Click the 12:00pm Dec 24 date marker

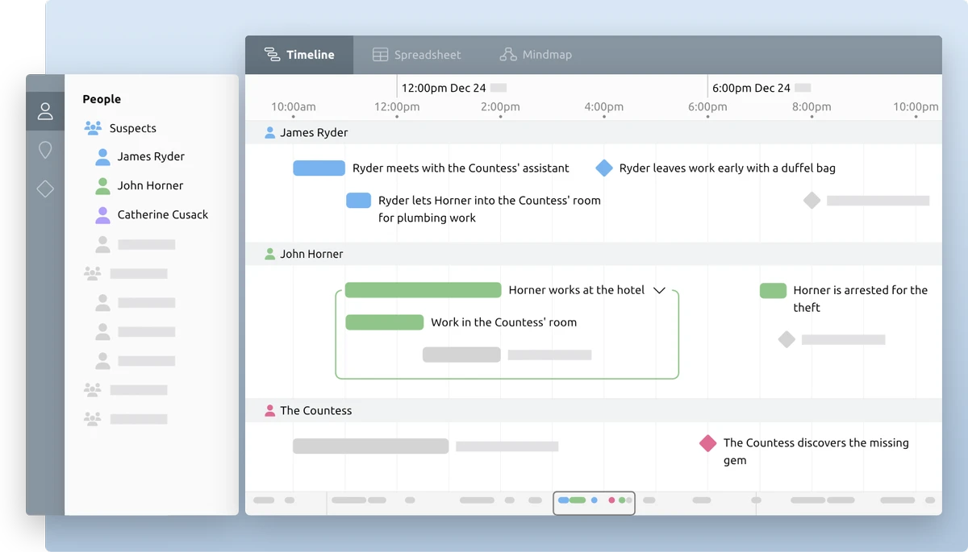444,88
